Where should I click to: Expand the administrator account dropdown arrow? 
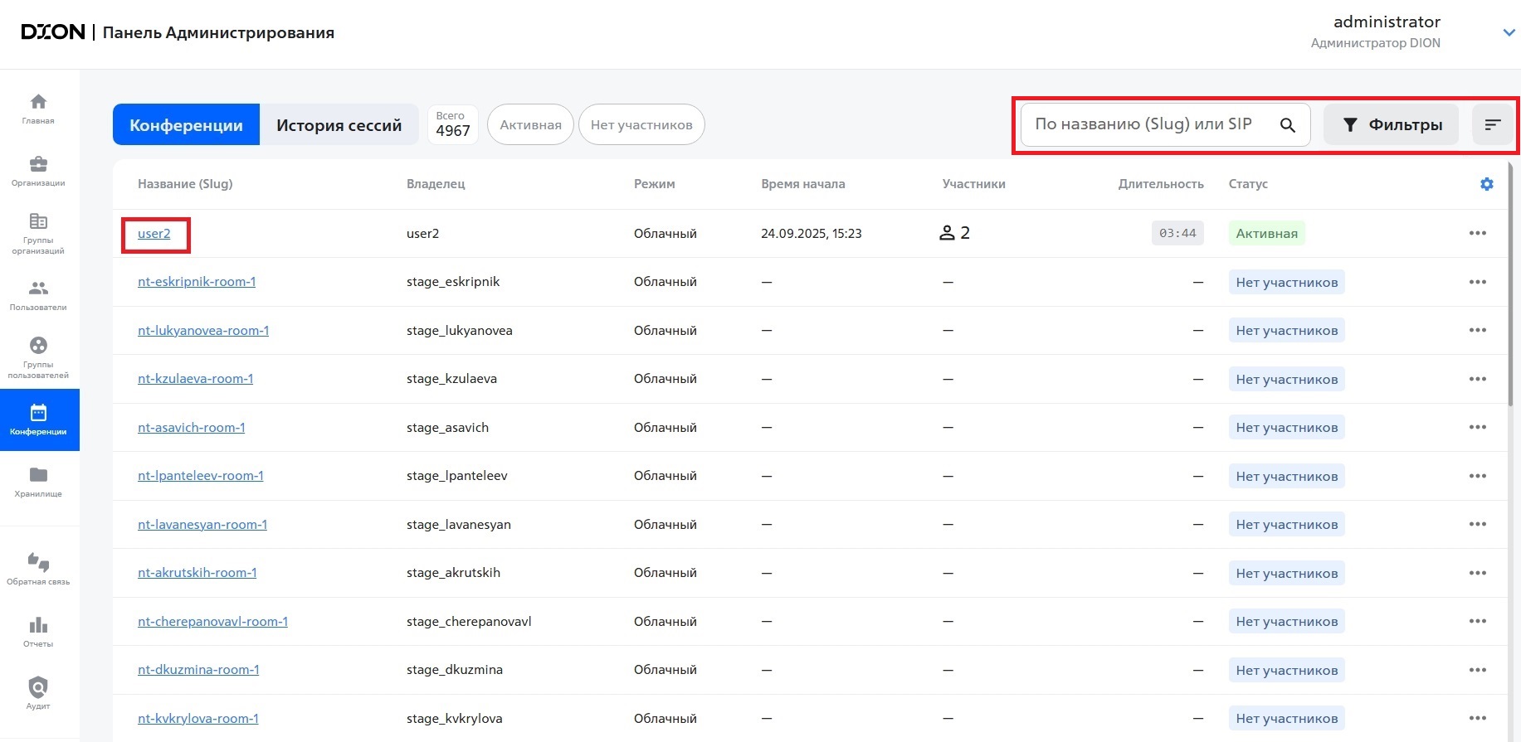point(1509,32)
